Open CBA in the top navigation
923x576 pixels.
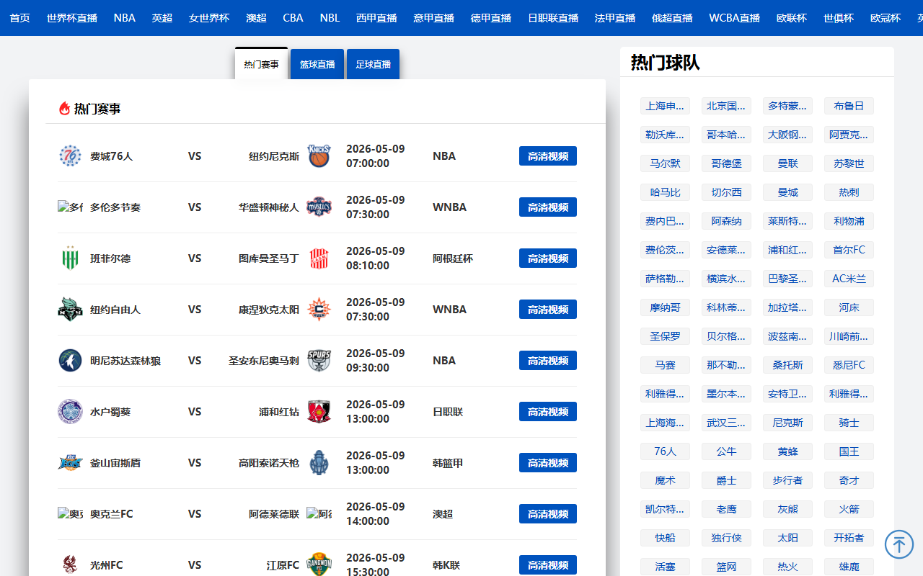pyautogui.click(x=293, y=18)
